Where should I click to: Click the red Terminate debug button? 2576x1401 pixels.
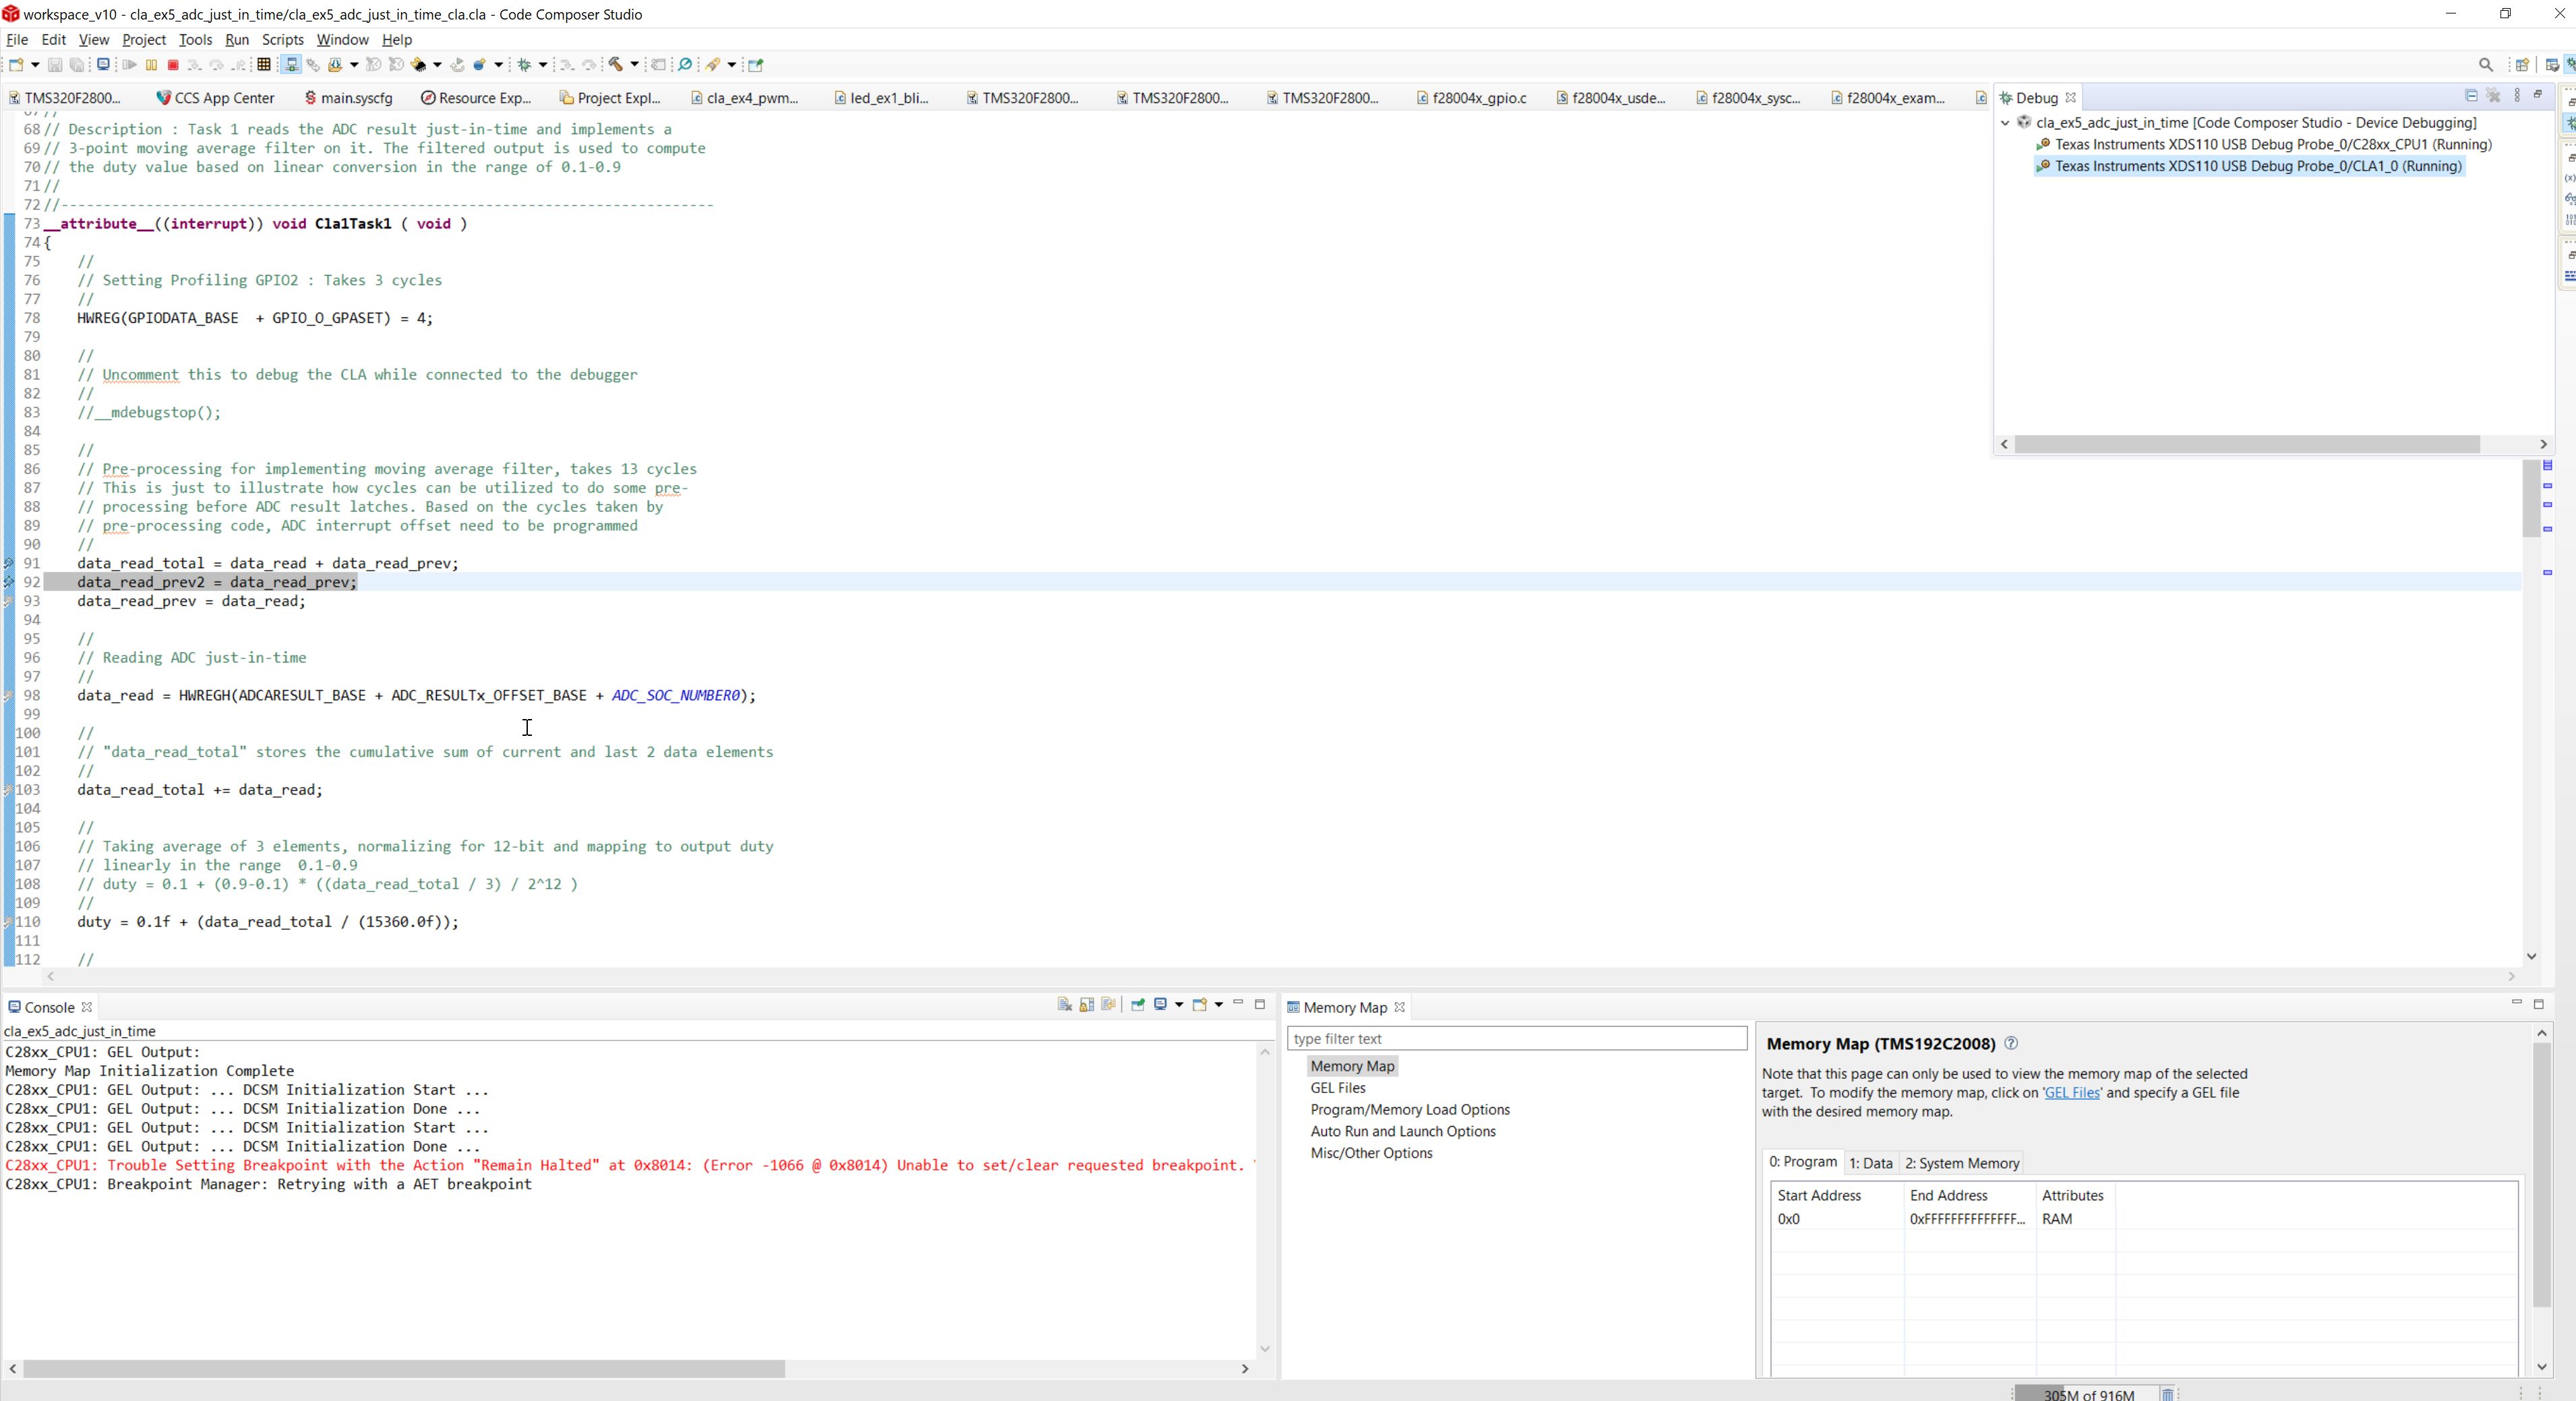(x=173, y=65)
